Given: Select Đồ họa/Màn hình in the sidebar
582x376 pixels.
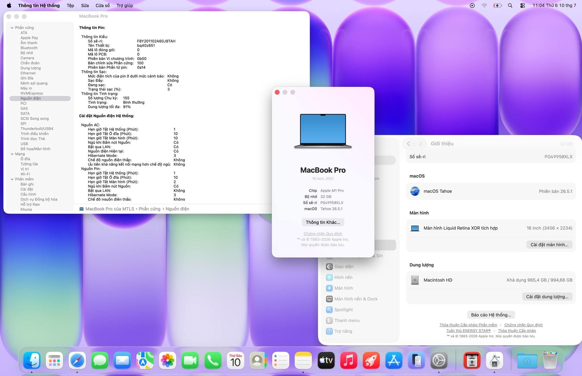Looking at the screenshot, I should pyautogui.click(x=35, y=149).
